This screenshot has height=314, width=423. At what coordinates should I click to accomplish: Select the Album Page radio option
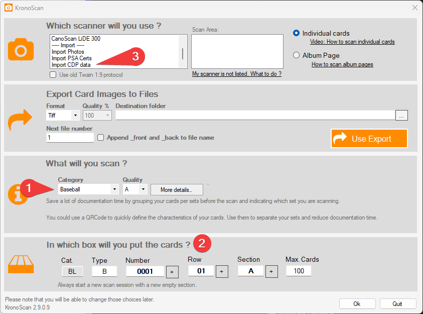[296, 55]
